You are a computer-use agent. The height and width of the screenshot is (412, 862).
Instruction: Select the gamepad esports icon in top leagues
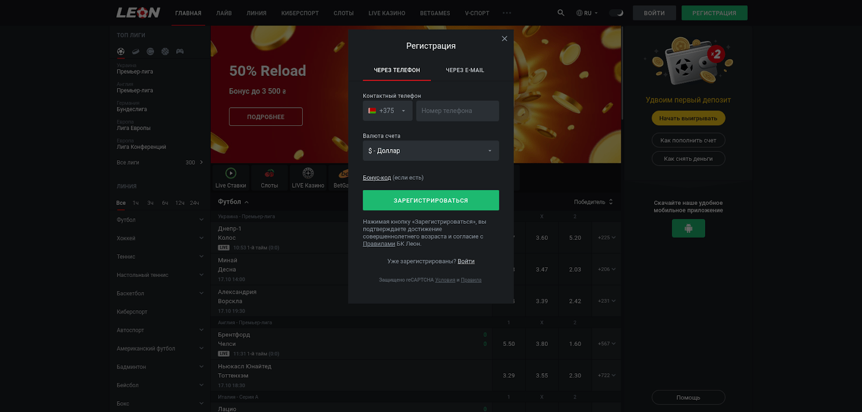click(180, 52)
